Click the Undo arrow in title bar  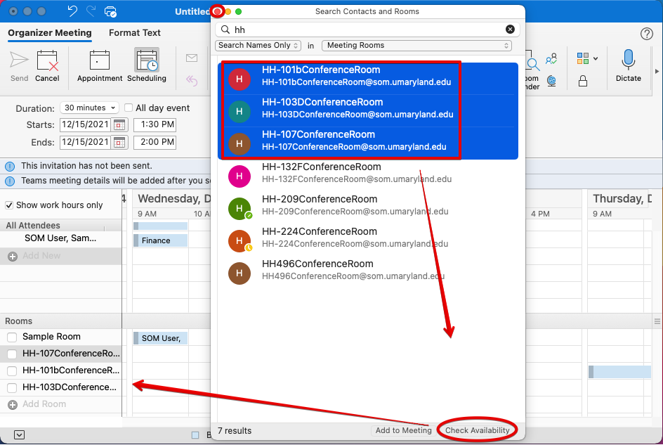pos(72,11)
